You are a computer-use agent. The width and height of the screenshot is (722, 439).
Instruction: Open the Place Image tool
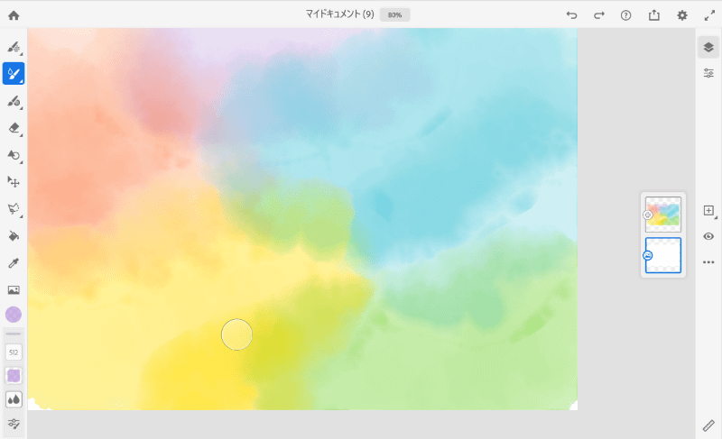pyautogui.click(x=14, y=289)
